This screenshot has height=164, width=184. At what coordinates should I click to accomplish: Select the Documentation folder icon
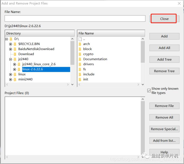(x=80, y=59)
